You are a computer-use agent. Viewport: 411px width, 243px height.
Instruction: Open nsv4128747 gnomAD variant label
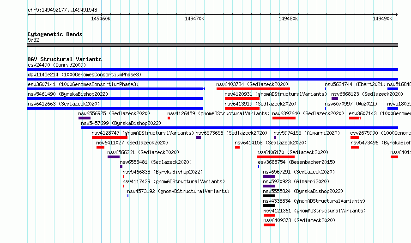coord(143,133)
